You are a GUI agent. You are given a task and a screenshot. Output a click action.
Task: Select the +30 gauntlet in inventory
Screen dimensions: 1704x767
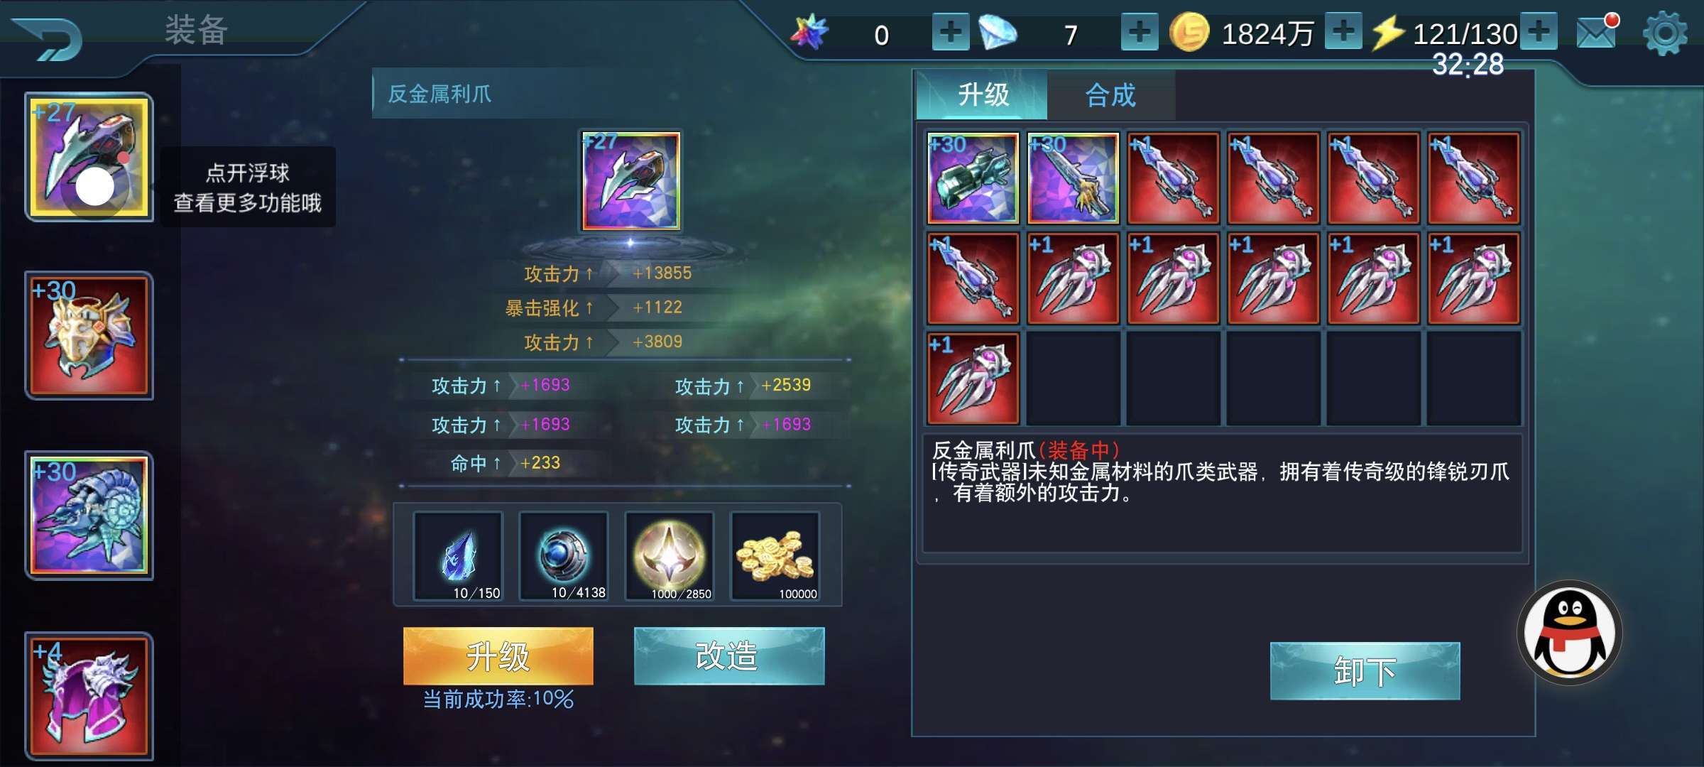point(973,178)
